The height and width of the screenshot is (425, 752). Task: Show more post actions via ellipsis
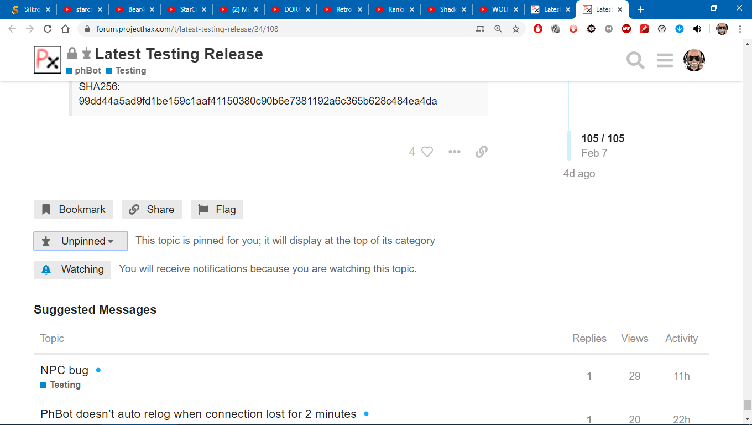pos(455,152)
